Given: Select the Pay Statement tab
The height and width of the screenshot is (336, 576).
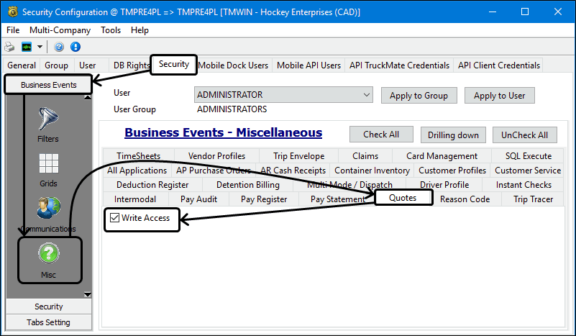Looking at the screenshot, I should (x=337, y=199).
